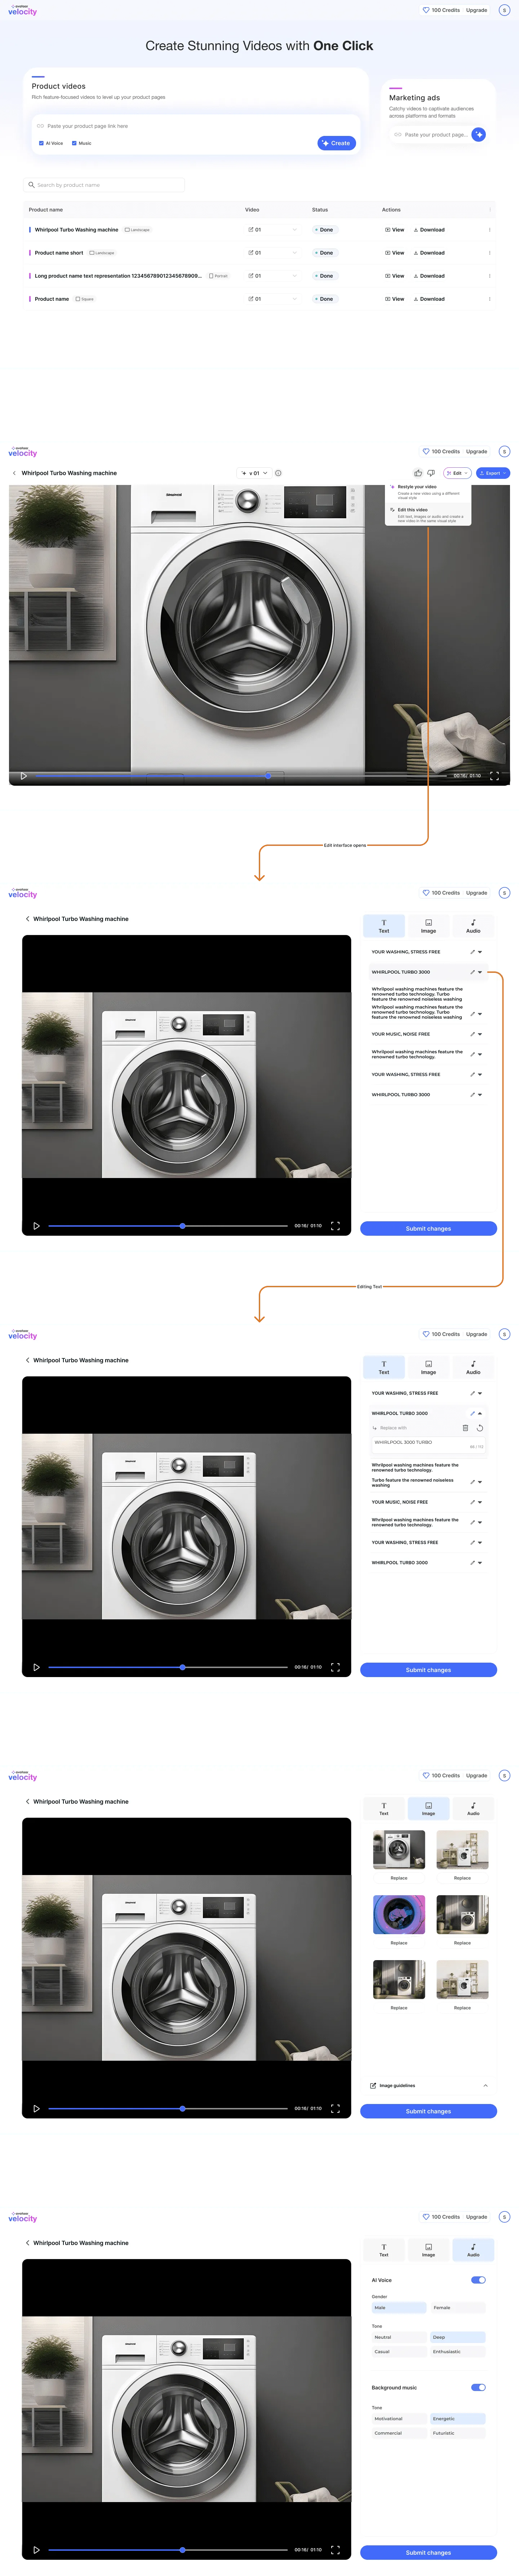Reset replacement text with the undo arrow icon
This screenshot has width=519, height=2576.
point(480,1428)
